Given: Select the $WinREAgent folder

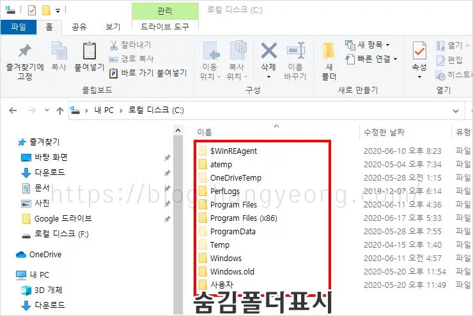Looking at the screenshot, I should click(x=228, y=151).
